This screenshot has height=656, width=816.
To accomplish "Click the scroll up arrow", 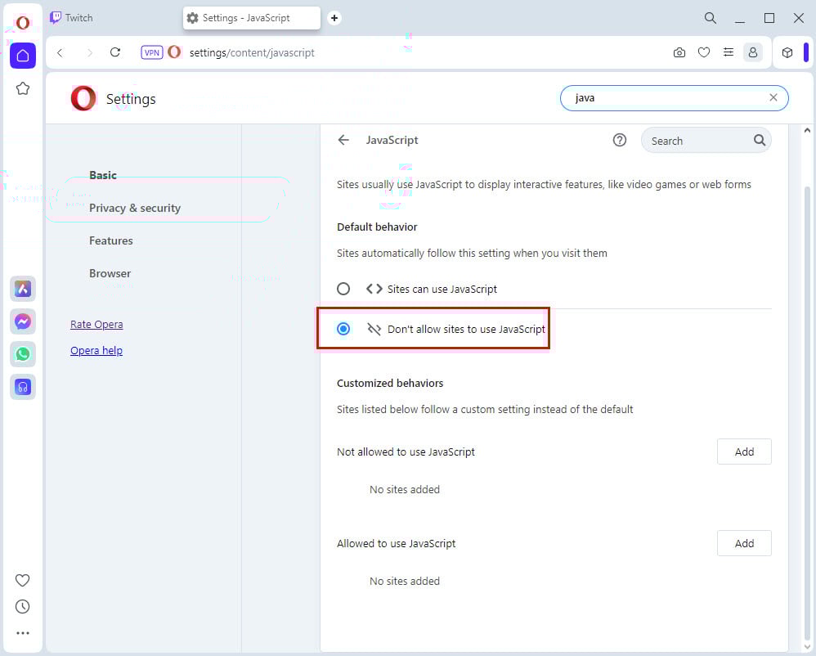I will pos(807,130).
